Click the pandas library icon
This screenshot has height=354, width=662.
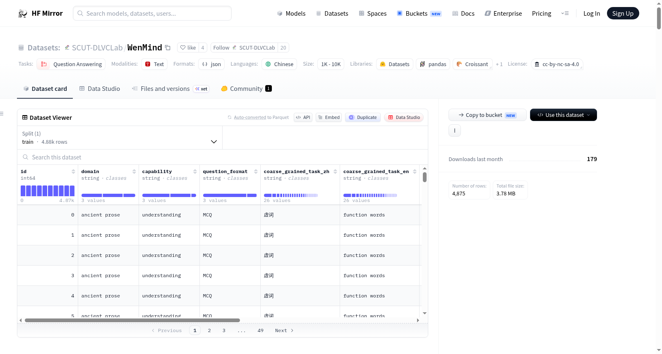pyautogui.click(x=422, y=64)
